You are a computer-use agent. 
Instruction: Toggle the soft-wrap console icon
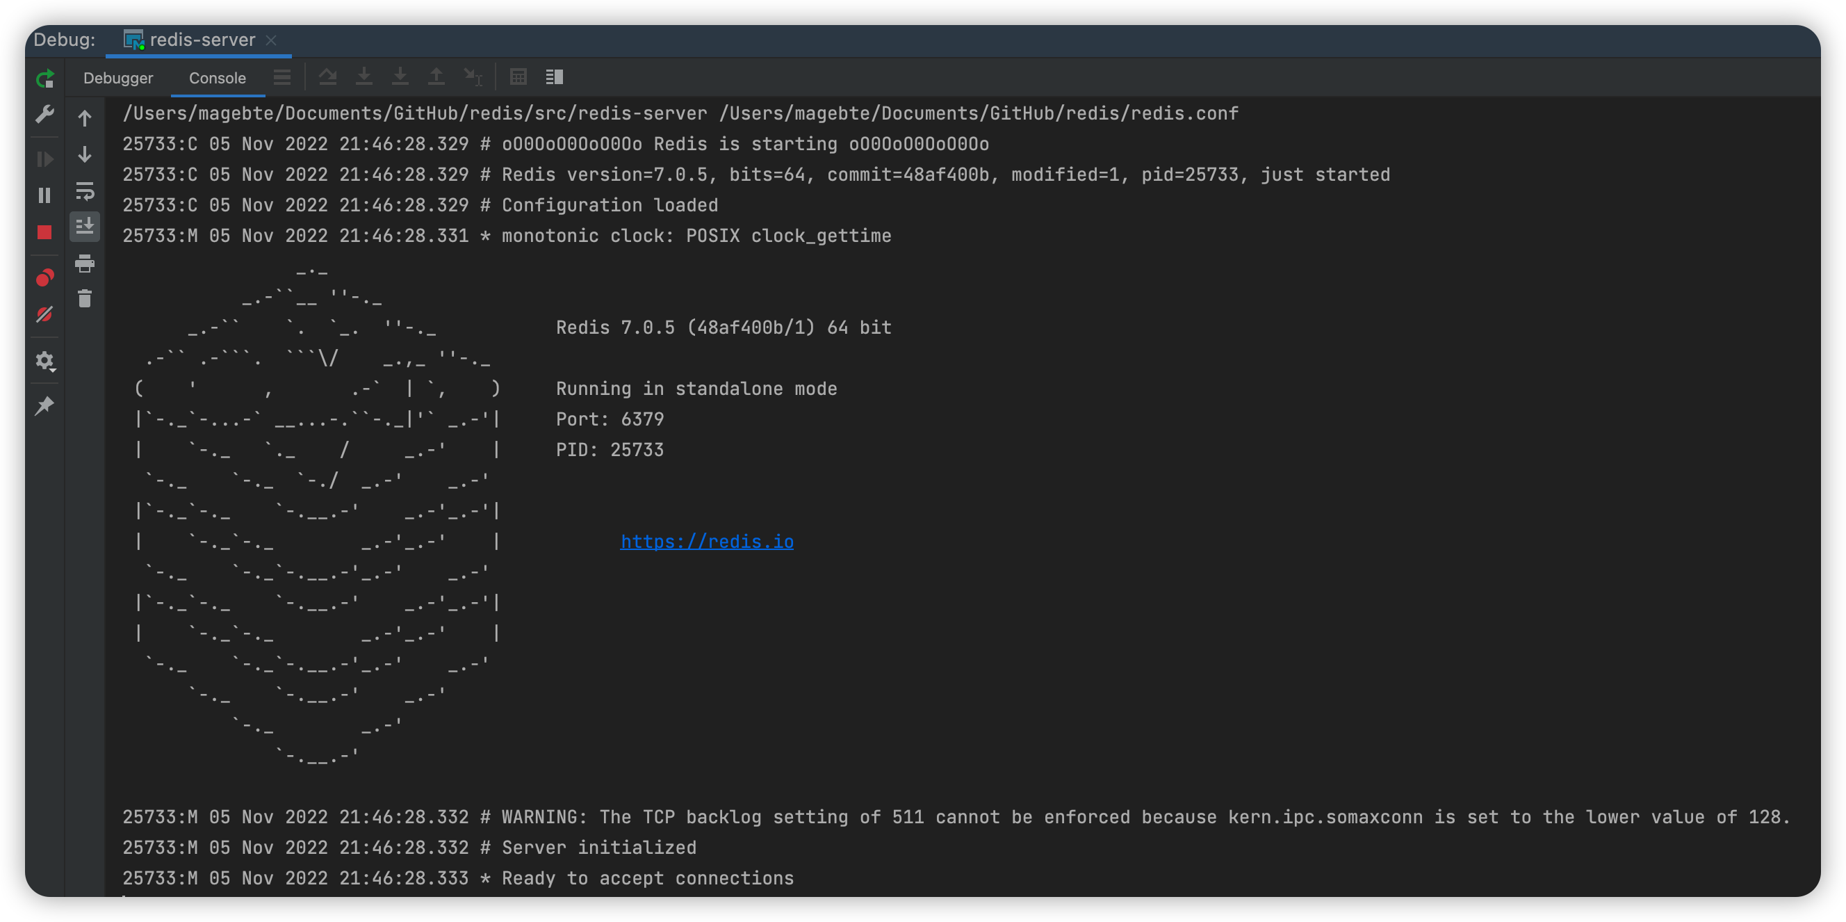point(85,191)
